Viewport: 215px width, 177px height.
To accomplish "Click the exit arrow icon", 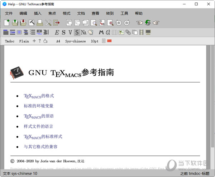I will pyautogui.click(x=56, y=23).
